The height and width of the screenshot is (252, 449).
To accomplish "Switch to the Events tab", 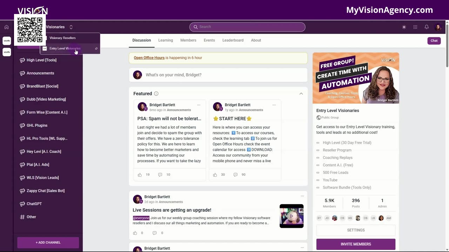I will 209,40.
